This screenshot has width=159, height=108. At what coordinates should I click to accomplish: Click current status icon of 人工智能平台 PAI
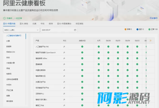(x=82, y=47)
